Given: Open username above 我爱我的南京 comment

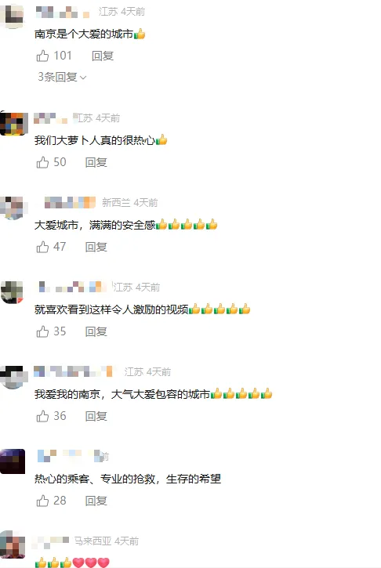Looking at the screenshot, I should (x=73, y=371).
